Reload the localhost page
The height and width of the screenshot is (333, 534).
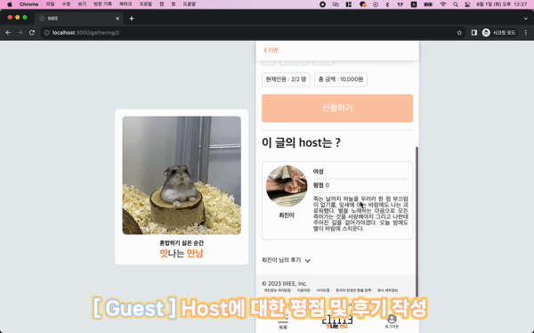click(32, 33)
